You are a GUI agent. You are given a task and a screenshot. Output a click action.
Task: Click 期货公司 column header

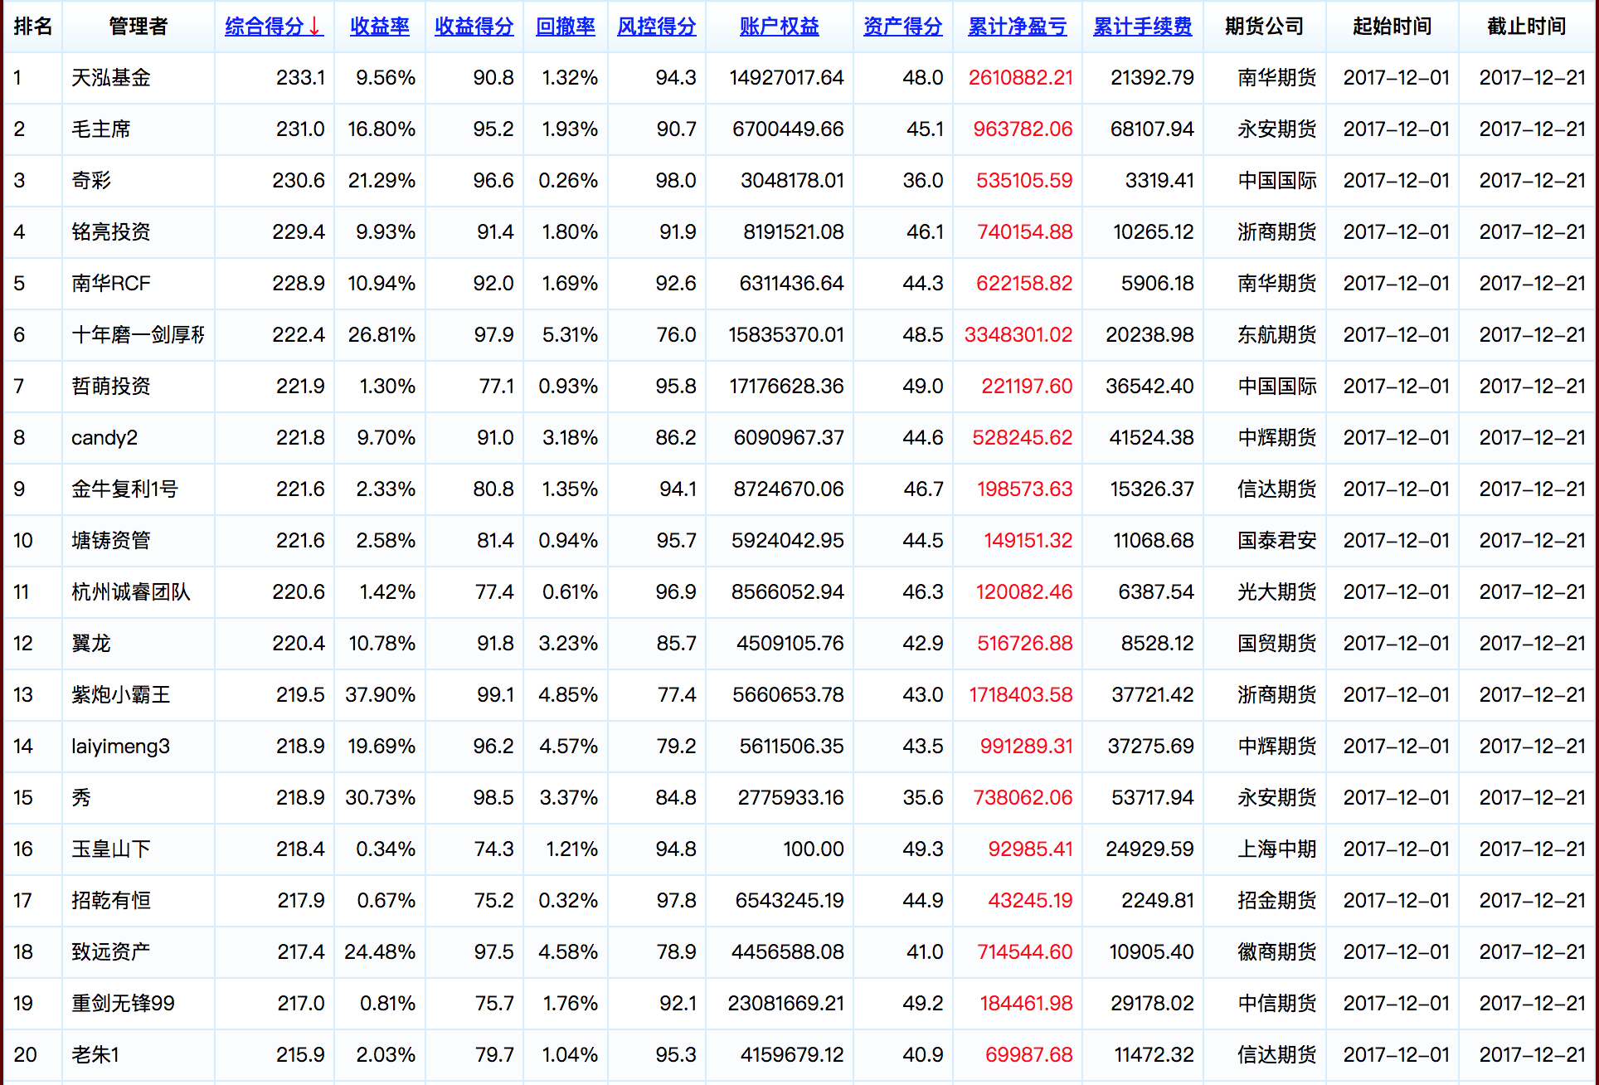tap(1265, 27)
